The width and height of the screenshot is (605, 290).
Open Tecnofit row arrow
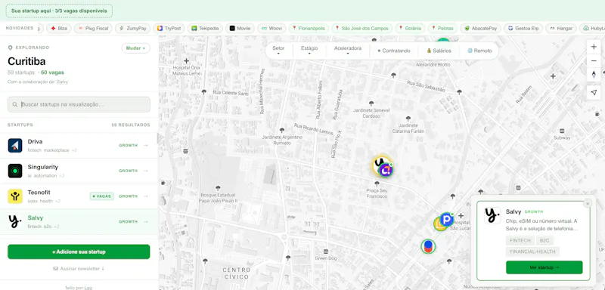point(145,196)
